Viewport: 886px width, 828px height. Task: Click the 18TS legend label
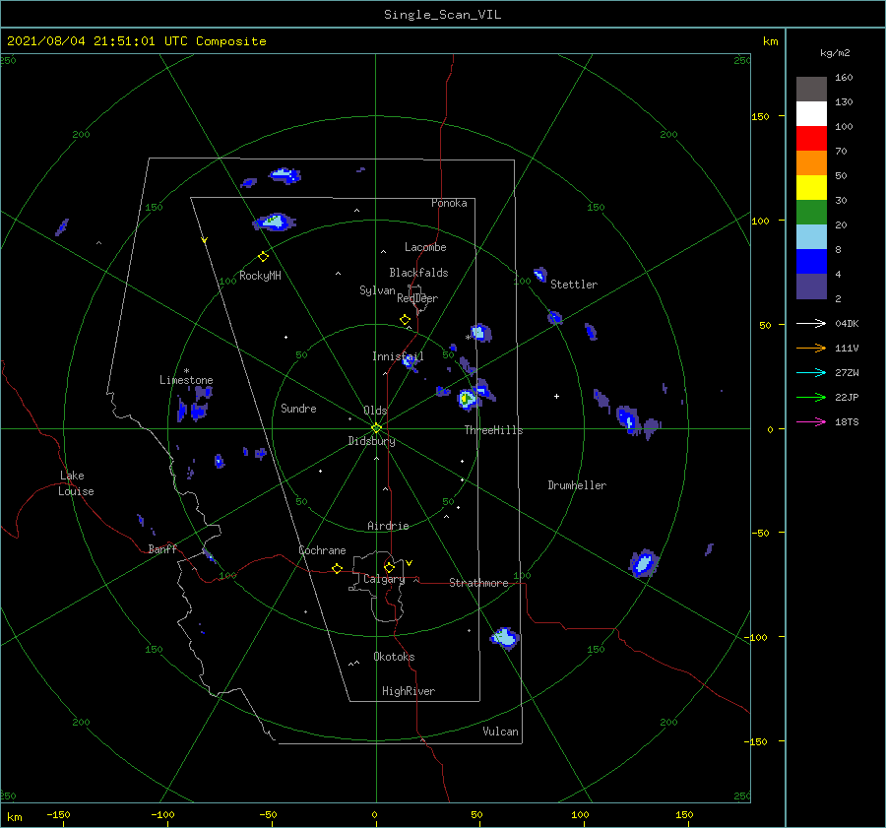847,421
